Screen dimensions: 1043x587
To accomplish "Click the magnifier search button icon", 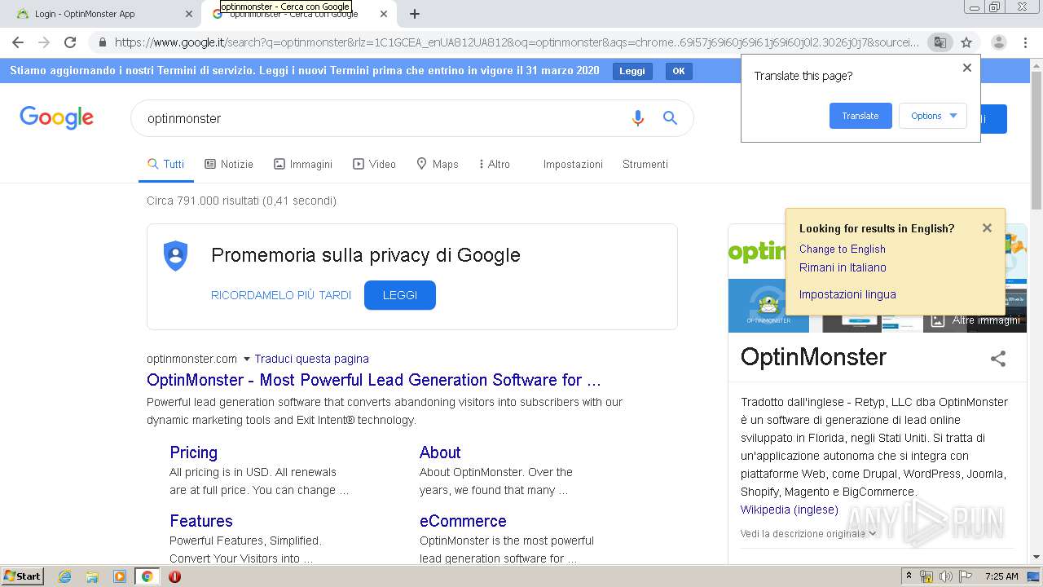I will point(670,118).
